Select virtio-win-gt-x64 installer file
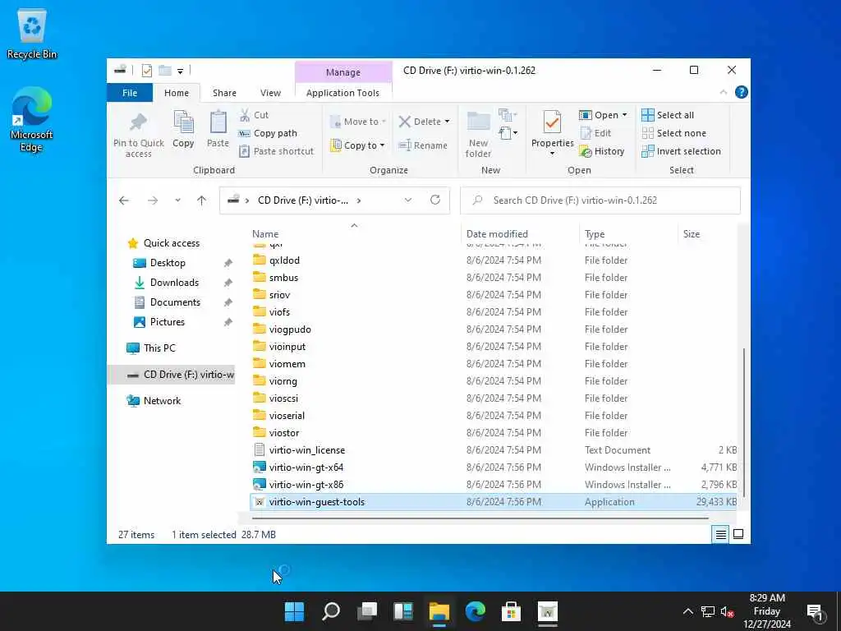 pyautogui.click(x=306, y=467)
